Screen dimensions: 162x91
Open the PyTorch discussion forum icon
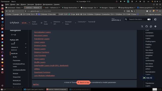point(151,26)
